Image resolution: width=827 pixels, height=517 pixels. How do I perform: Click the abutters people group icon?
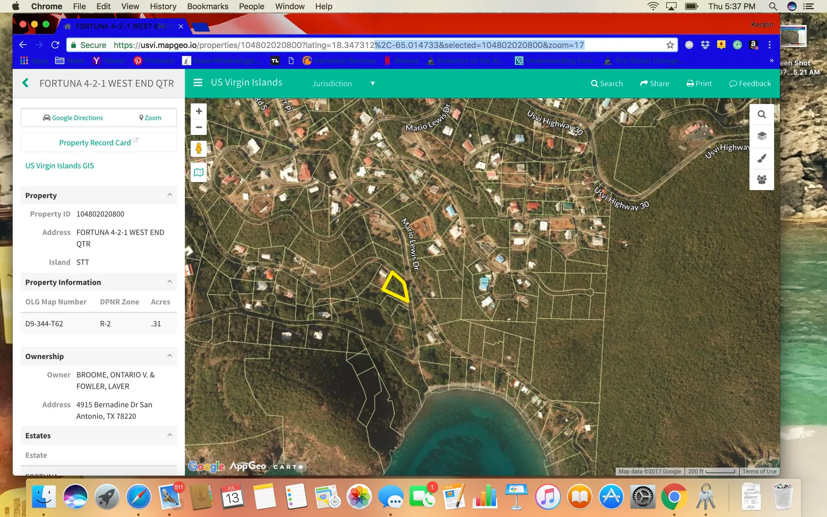pos(761,180)
